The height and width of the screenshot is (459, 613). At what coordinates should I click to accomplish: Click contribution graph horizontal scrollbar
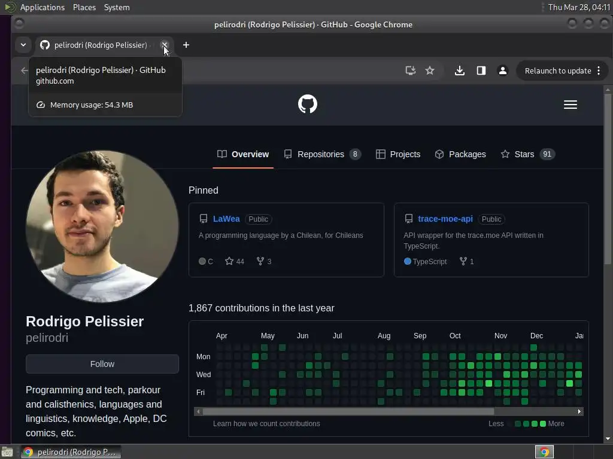click(348, 411)
